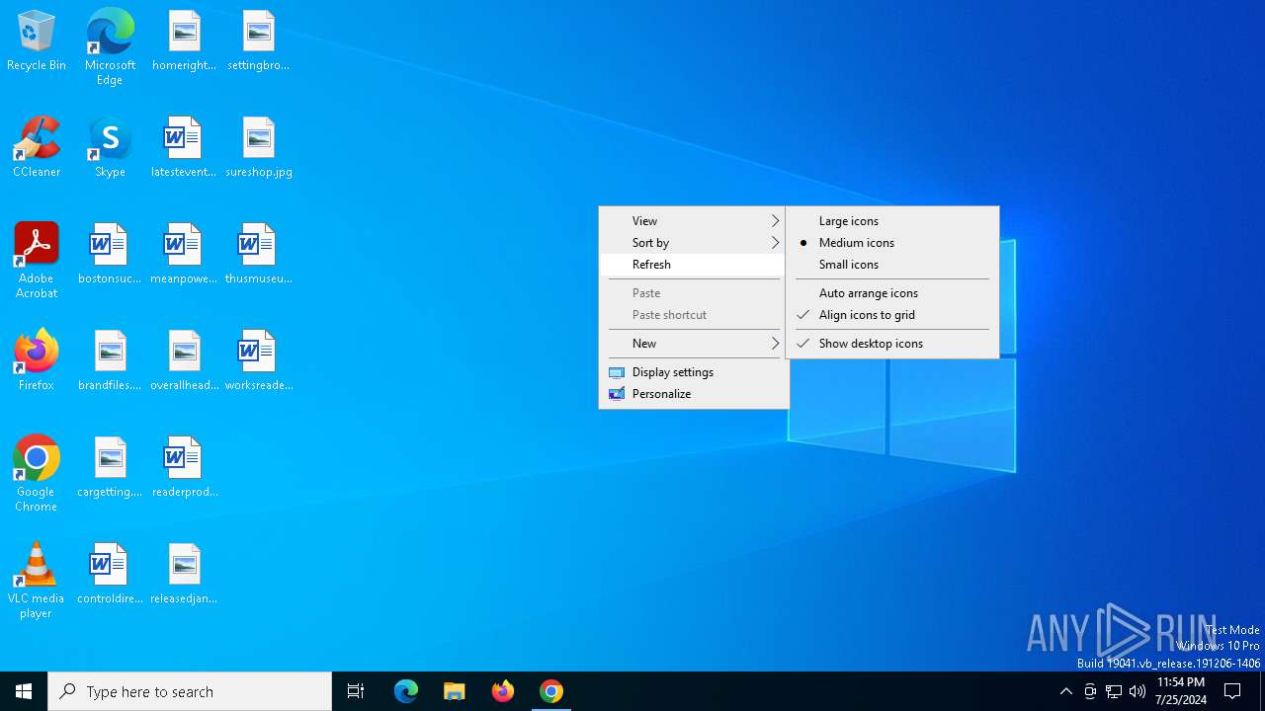The width and height of the screenshot is (1265, 711).
Task: Toggle Show desktop icons
Action: pos(892,344)
